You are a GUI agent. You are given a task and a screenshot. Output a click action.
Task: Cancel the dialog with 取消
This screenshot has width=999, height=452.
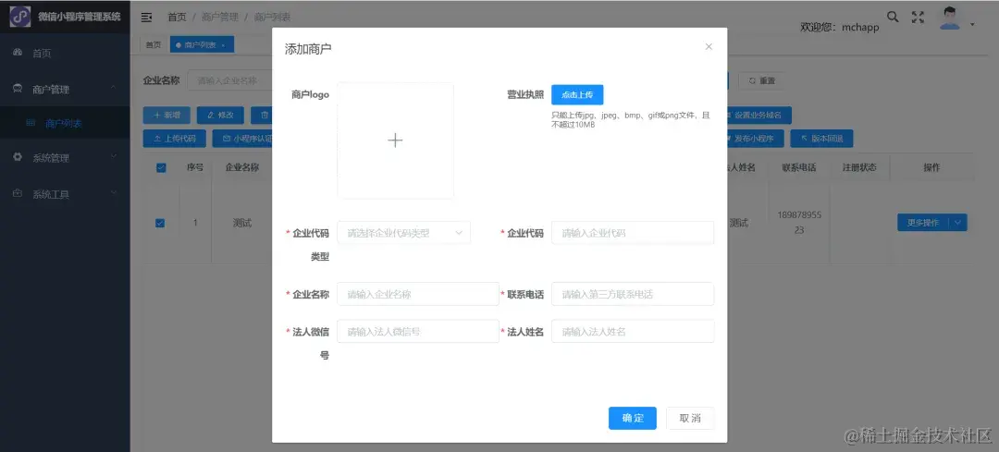coord(690,418)
